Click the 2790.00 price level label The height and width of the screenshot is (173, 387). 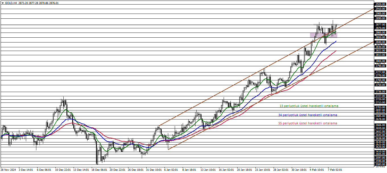tap(380, 66)
